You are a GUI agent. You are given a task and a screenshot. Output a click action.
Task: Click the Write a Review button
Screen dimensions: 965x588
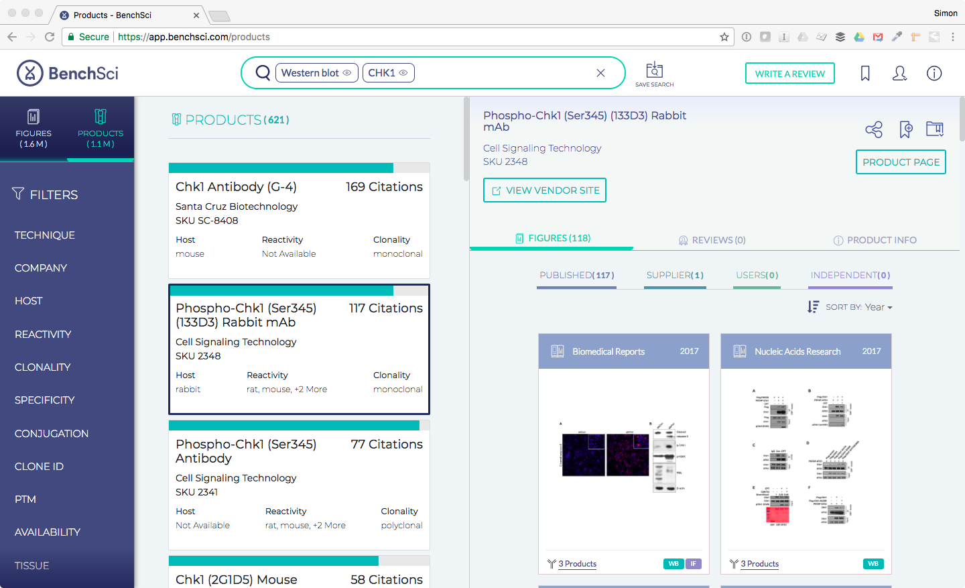(790, 73)
